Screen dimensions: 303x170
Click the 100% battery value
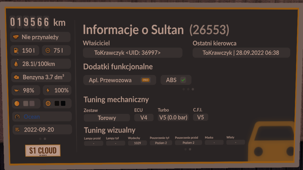pyautogui.click(x=62, y=90)
